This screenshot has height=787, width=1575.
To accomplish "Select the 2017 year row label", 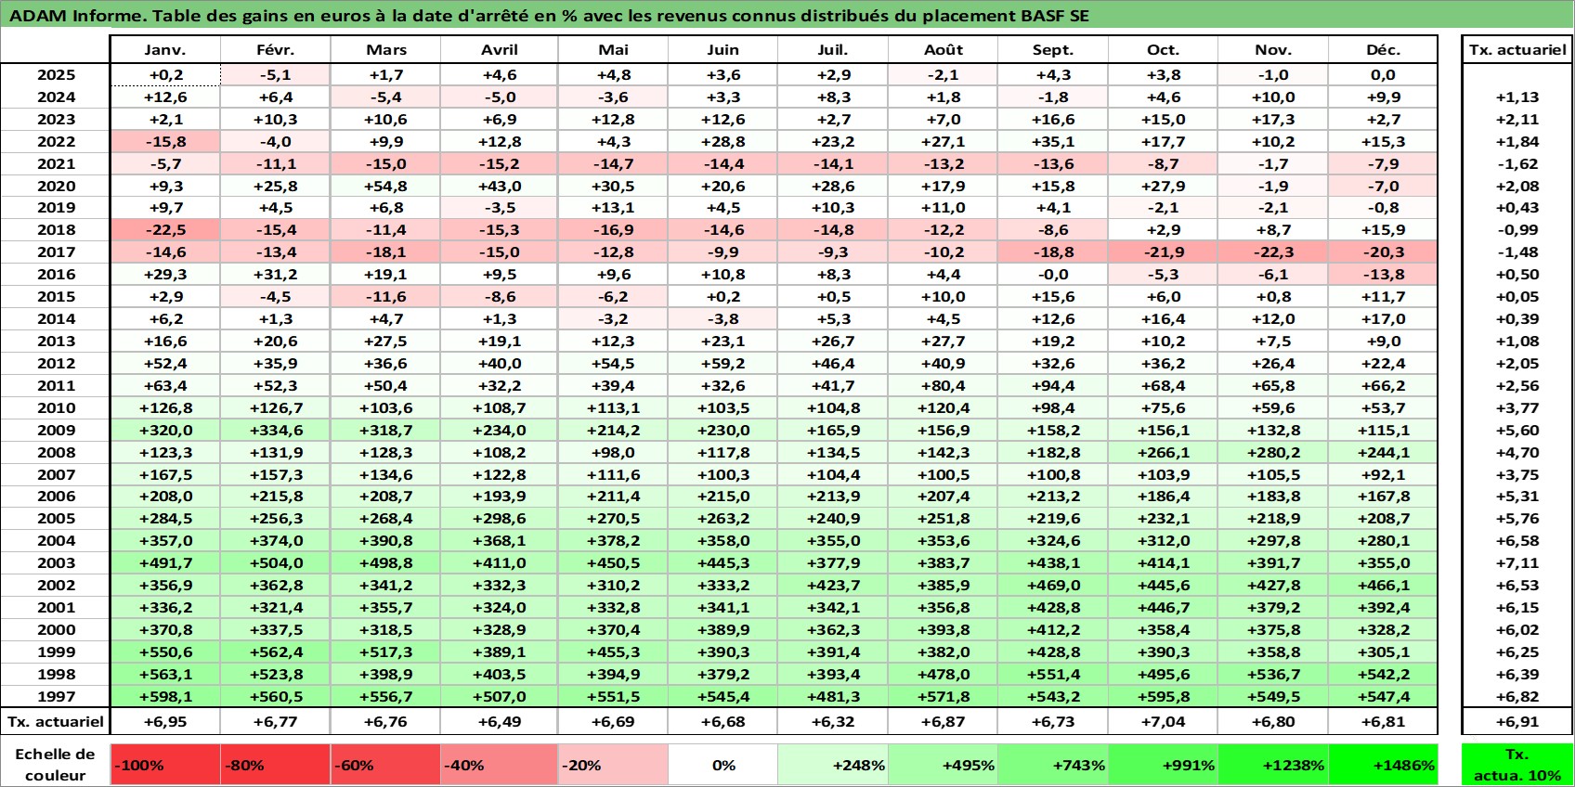I will [56, 252].
